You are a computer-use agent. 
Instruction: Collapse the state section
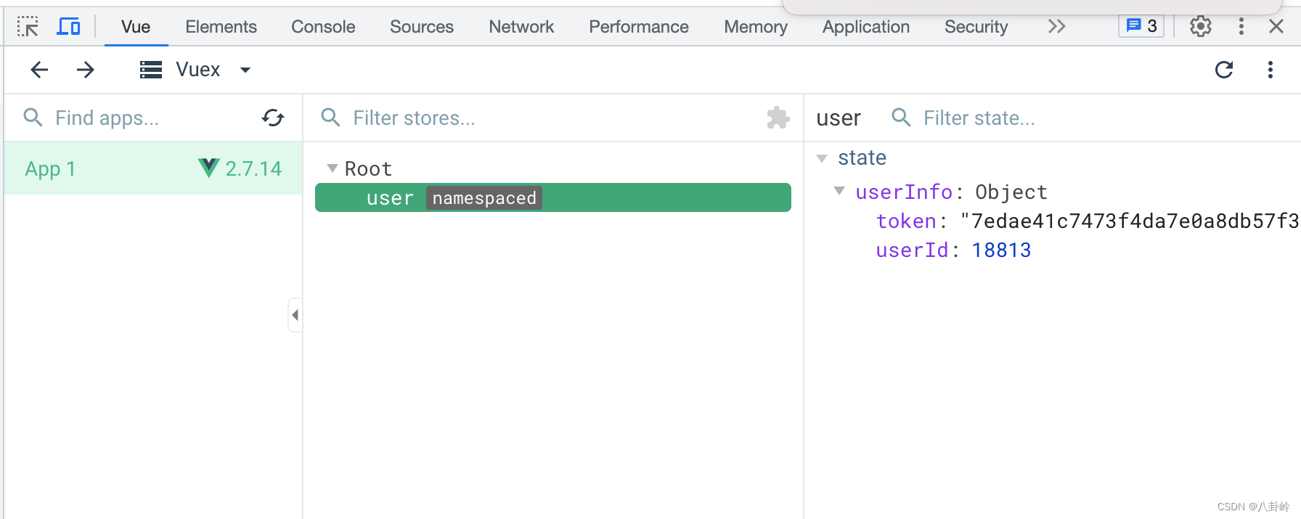(822, 158)
